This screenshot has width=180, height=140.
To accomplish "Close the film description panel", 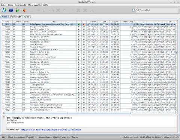I will pos(4,117).
